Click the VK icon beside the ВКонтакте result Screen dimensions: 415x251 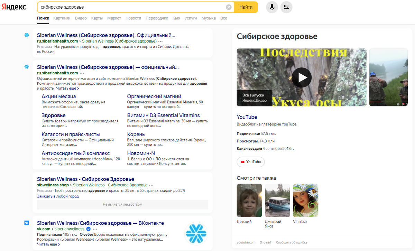27,223
